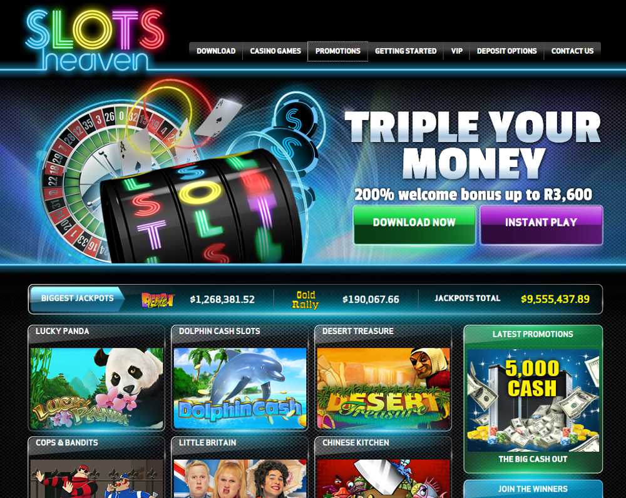Open the Download menu item
Screen dimensions: 626x498
click(x=216, y=51)
